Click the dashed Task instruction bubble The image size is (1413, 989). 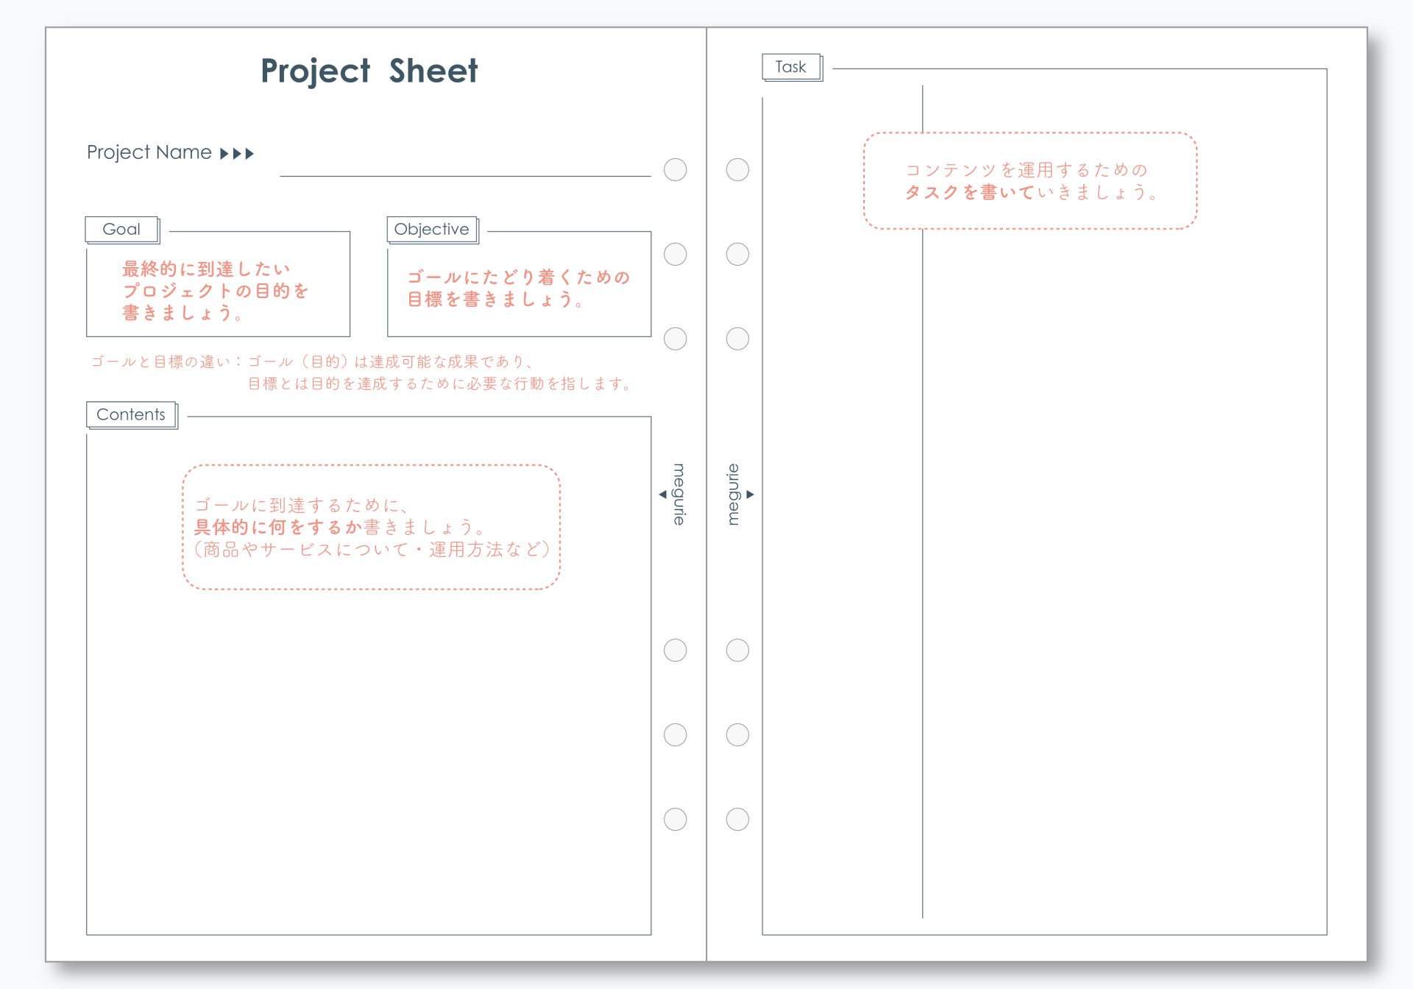point(1029,181)
